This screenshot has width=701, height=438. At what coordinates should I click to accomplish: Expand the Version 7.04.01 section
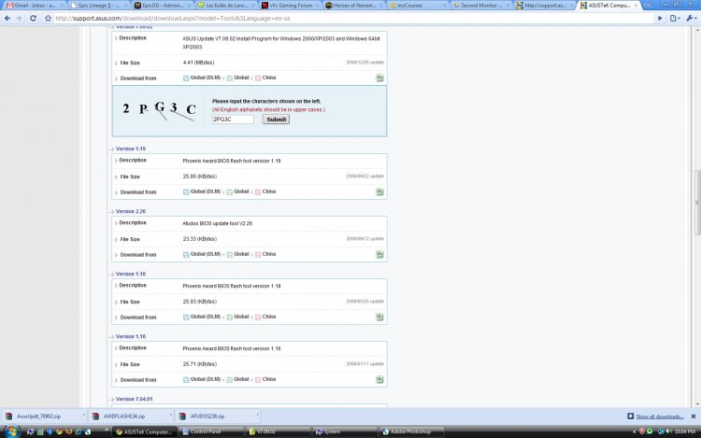[134, 399]
